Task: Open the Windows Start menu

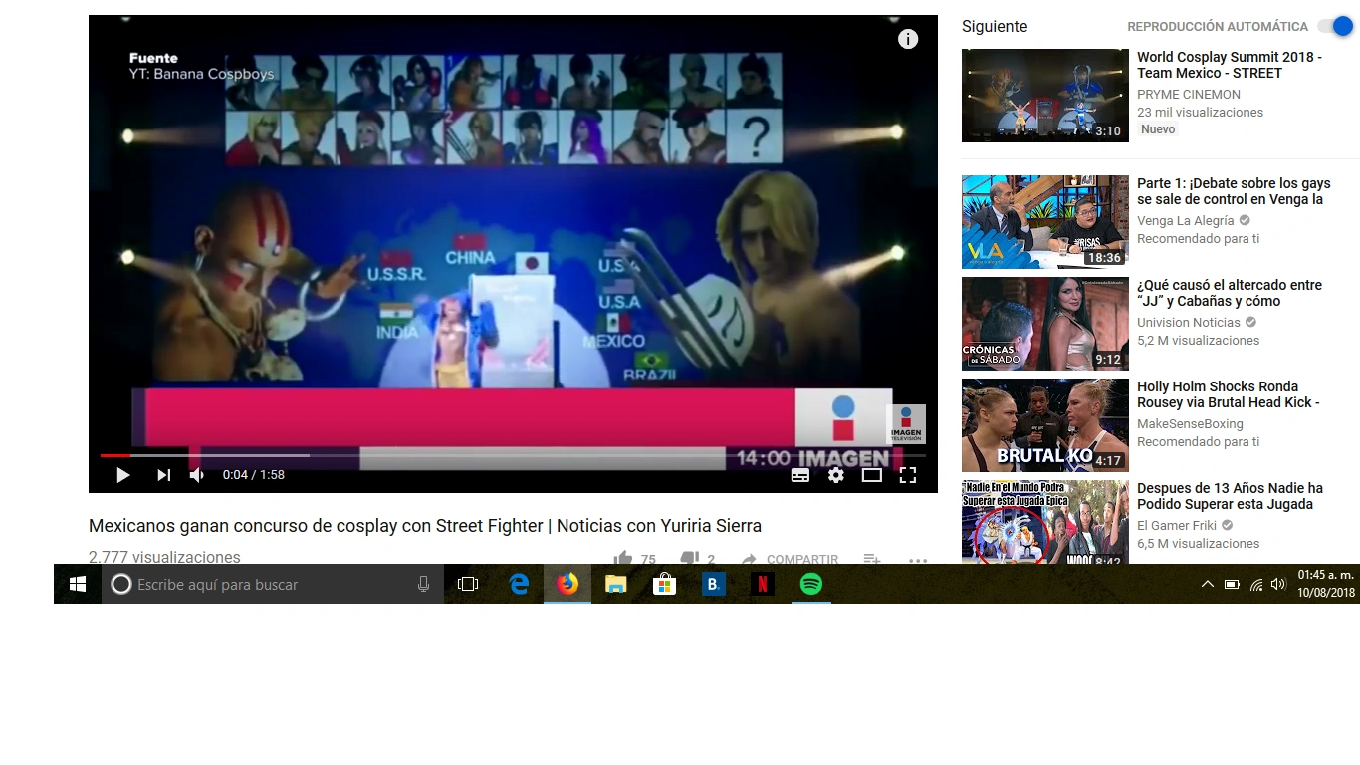Action: [78, 584]
